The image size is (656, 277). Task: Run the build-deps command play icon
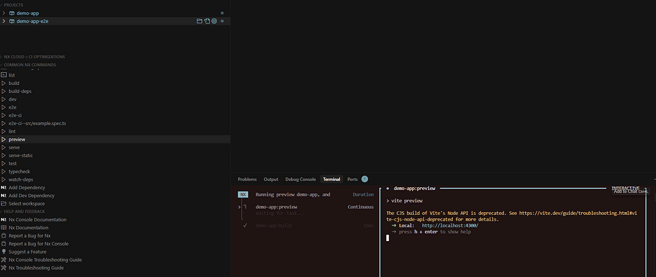(x=4, y=91)
